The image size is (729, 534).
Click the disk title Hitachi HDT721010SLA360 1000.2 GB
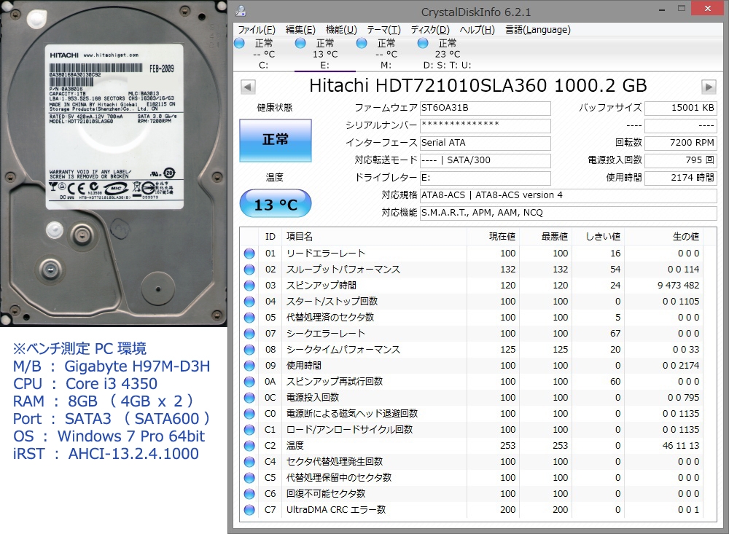coord(478,86)
